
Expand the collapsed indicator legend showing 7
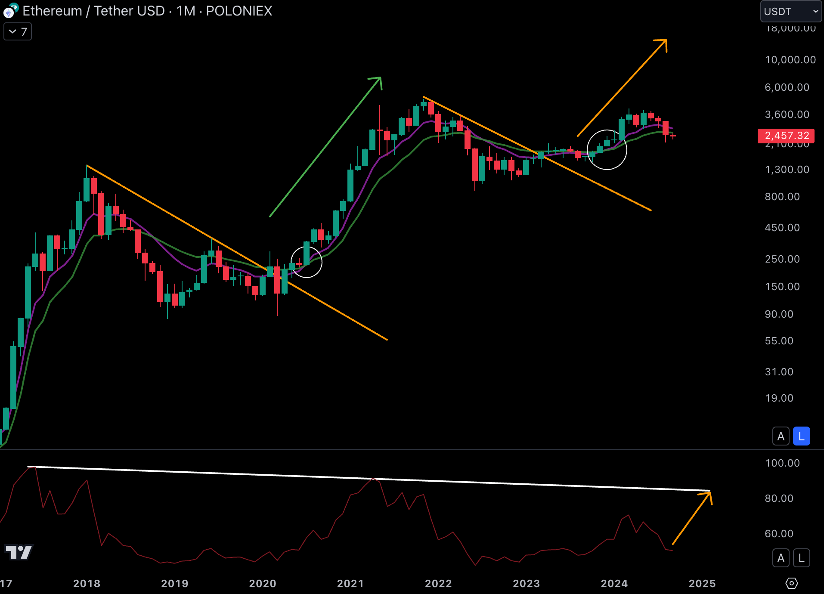[x=18, y=31]
